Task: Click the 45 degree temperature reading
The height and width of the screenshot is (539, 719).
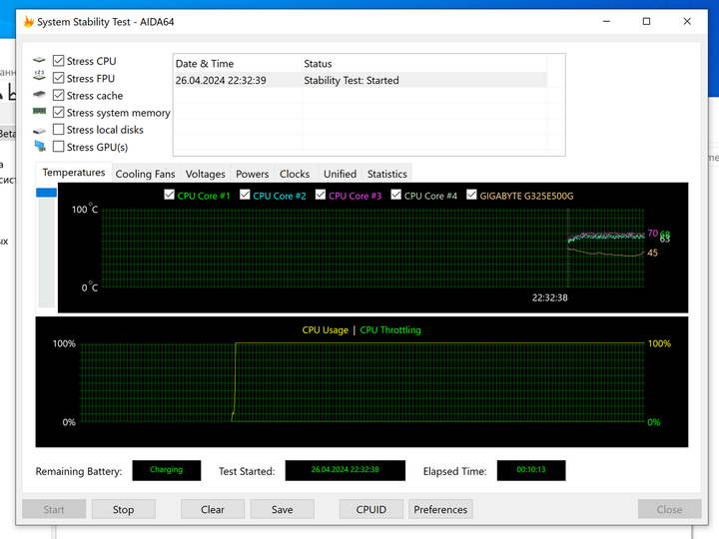Action: [x=652, y=253]
